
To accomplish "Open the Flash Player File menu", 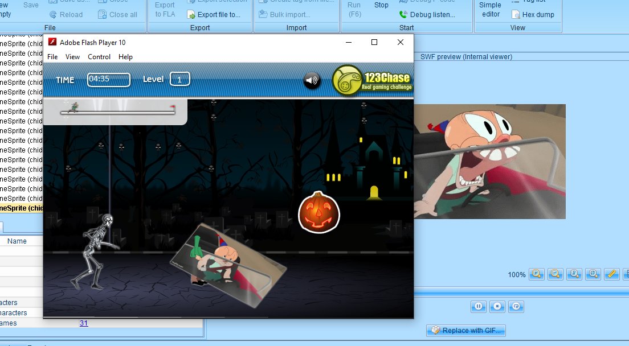I will pyautogui.click(x=52, y=57).
